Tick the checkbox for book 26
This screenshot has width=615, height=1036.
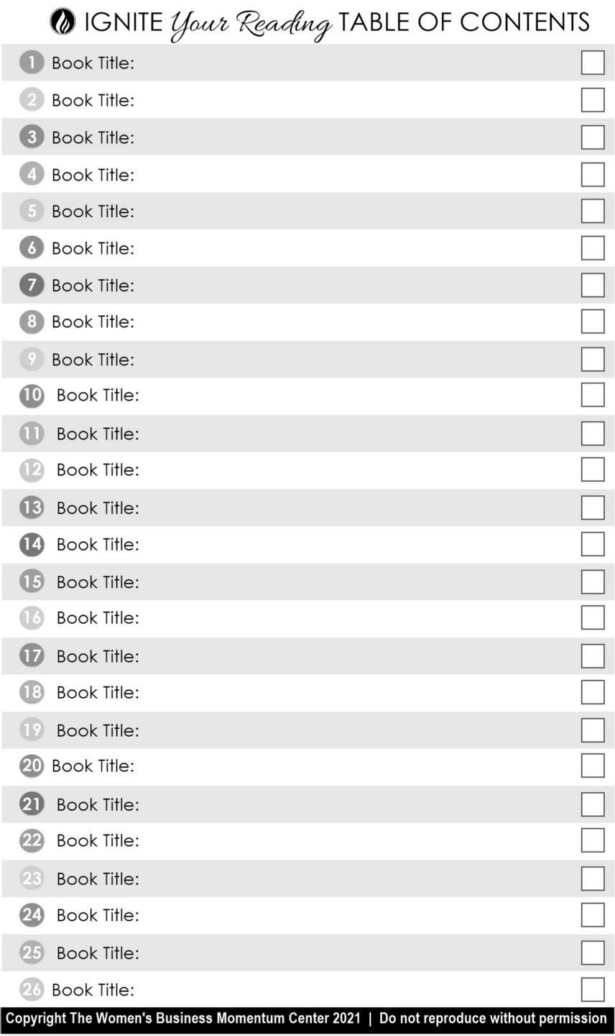(592, 989)
